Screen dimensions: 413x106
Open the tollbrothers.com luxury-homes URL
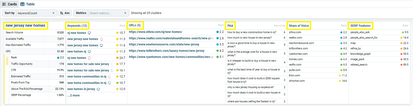(166, 51)
